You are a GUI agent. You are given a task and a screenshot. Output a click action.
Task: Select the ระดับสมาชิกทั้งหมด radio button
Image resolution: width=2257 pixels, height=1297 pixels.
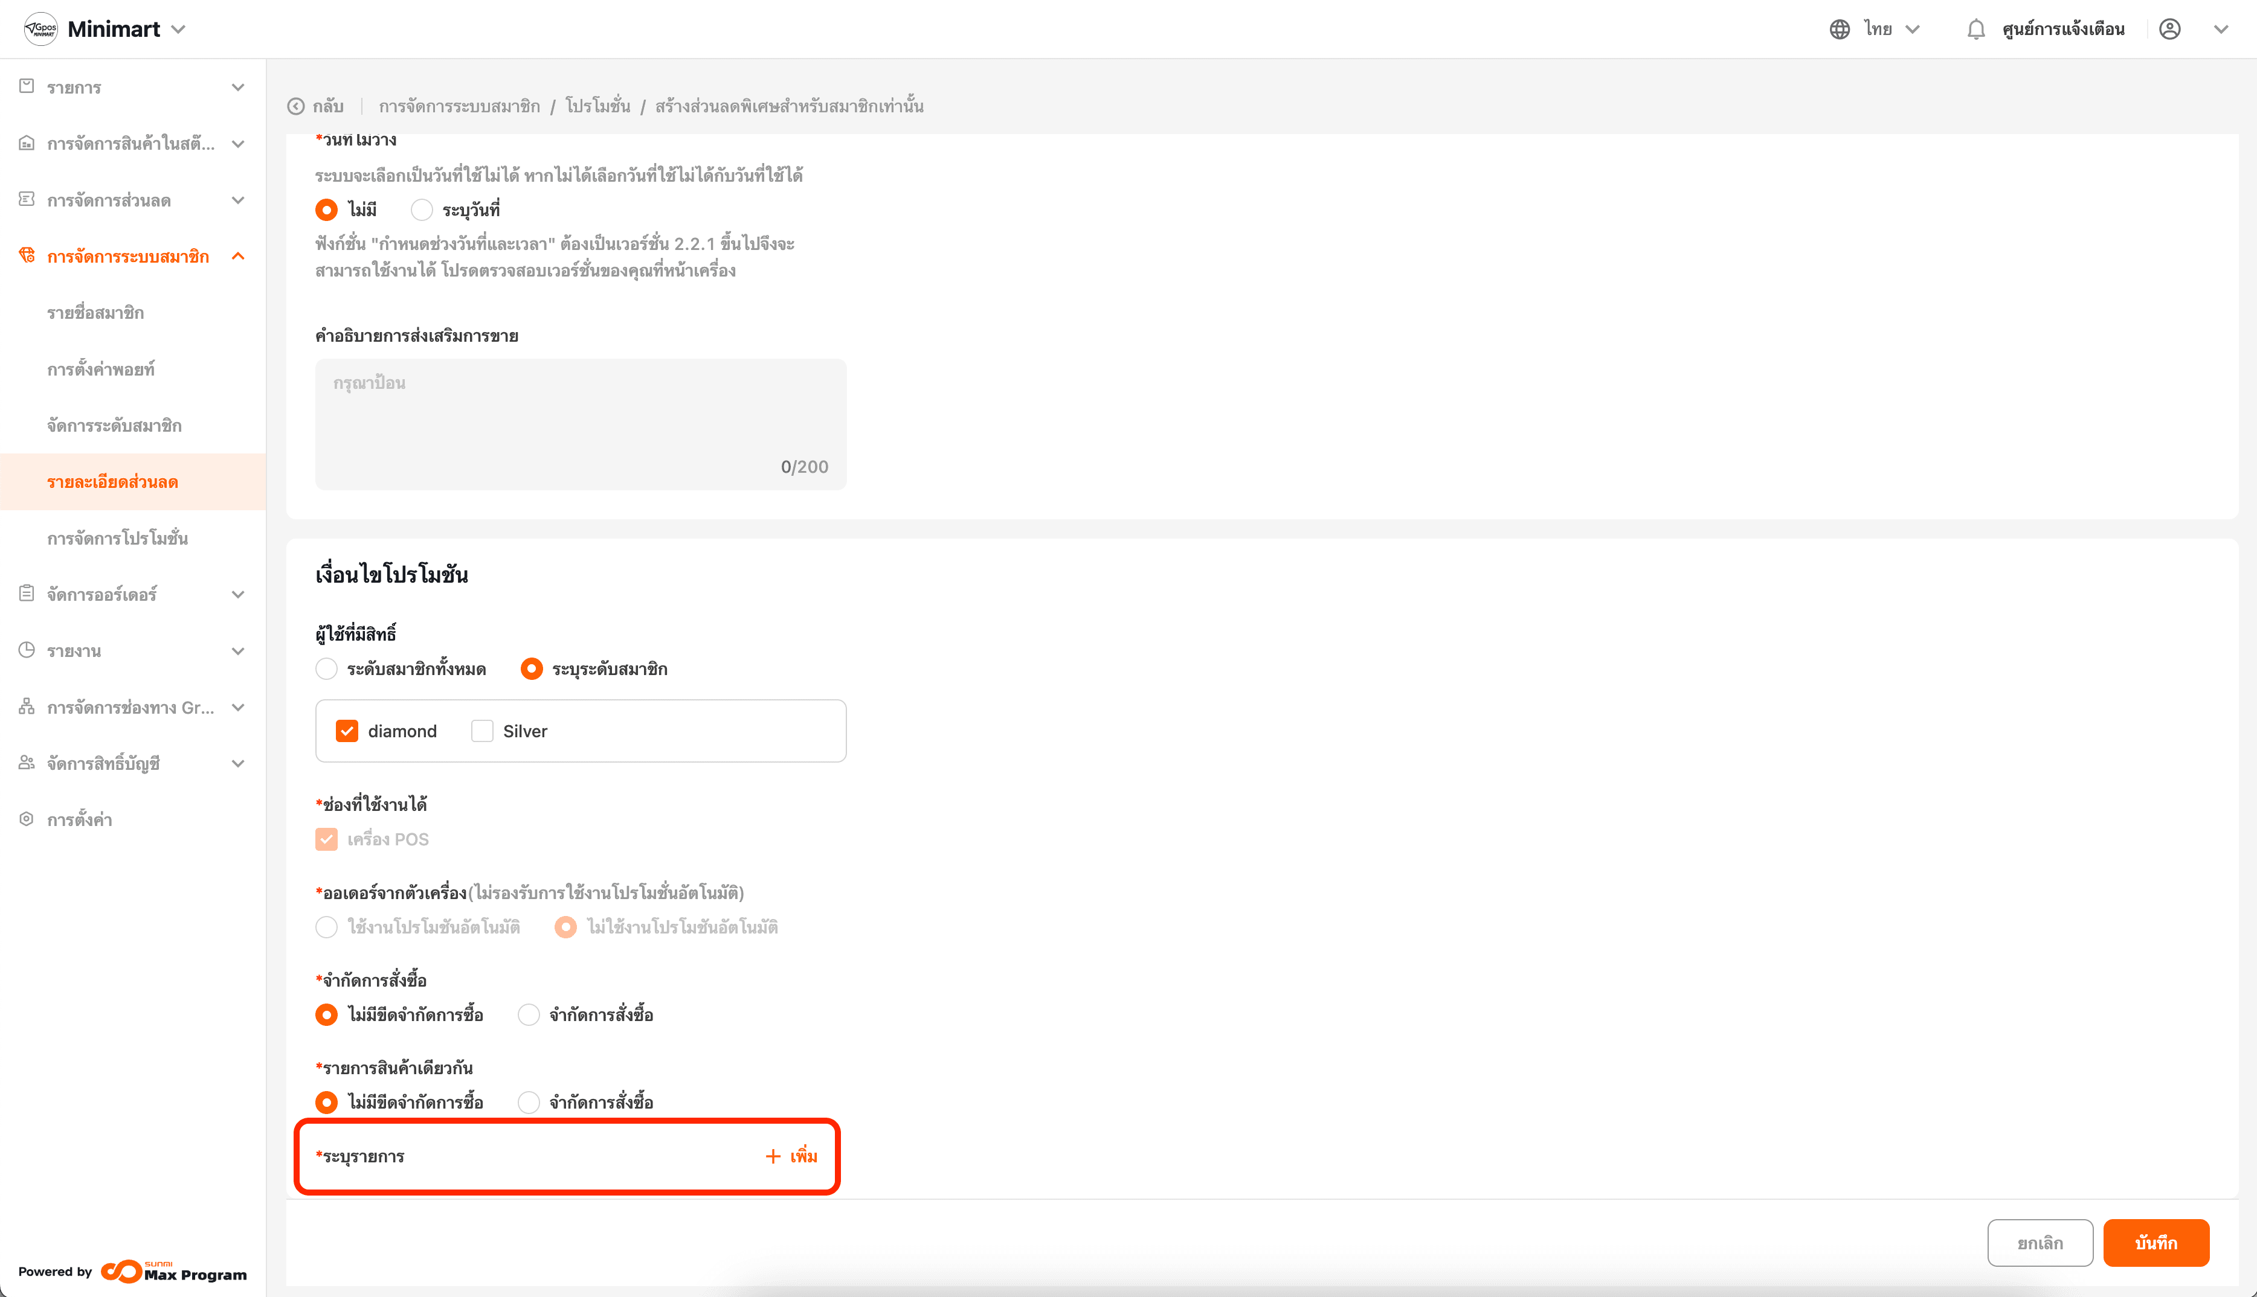coord(327,669)
